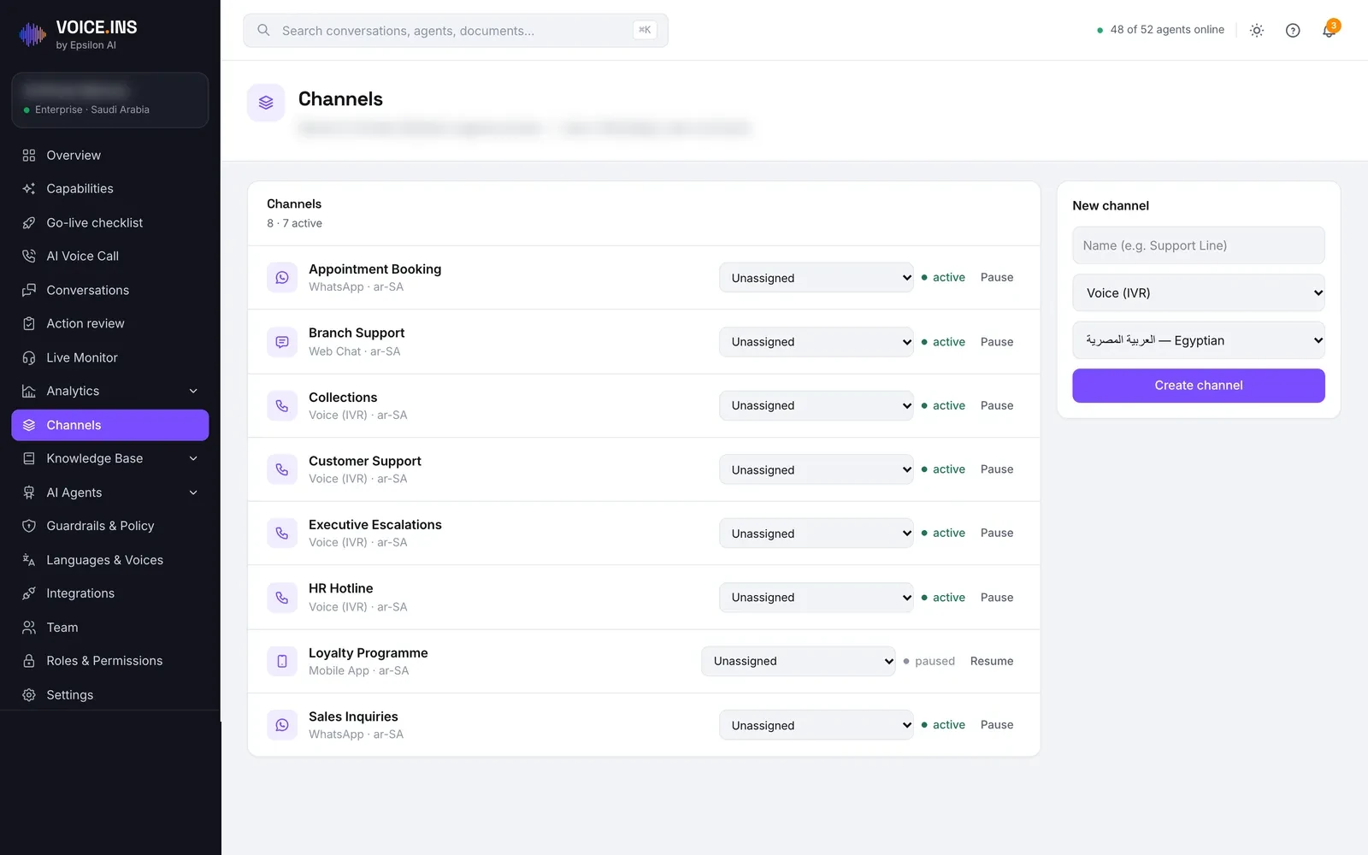Screen dimensions: 1368x855
Task: Pause the Collections channel
Action: 997,405
